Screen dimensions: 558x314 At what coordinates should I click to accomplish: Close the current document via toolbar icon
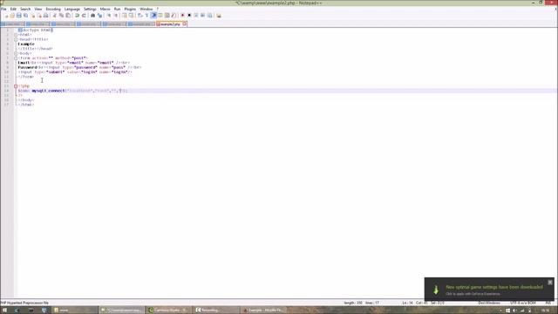point(33,16)
